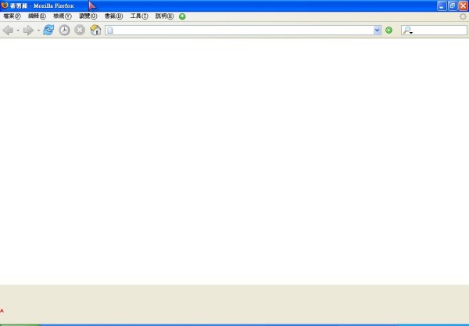Click the Firefox logo in the title bar
Image resolution: width=469 pixels, height=326 pixels.
click(x=5, y=5)
